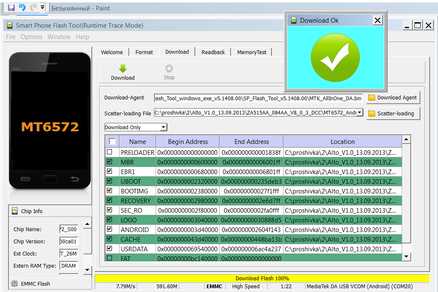Switch to the Format tab

click(x=144, y=52)
